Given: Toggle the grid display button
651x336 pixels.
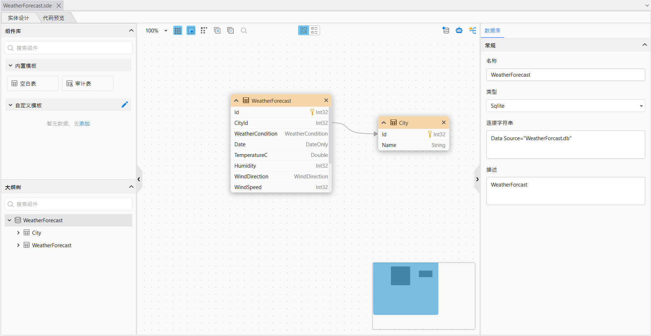Looking at the screenshot, I should pos(178,31).
